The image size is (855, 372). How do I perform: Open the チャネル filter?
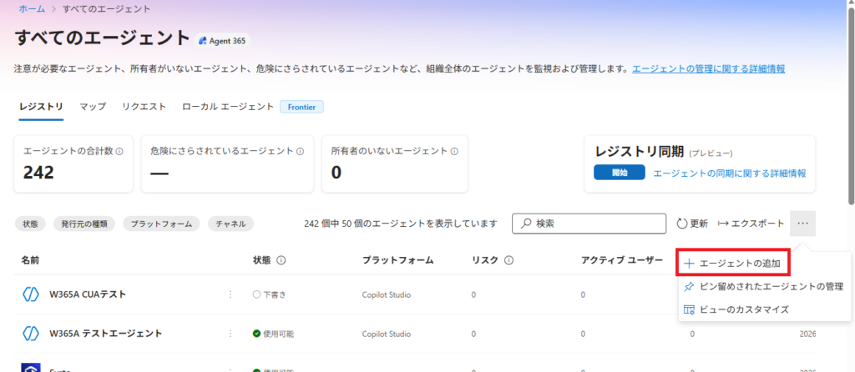point(230,224)
